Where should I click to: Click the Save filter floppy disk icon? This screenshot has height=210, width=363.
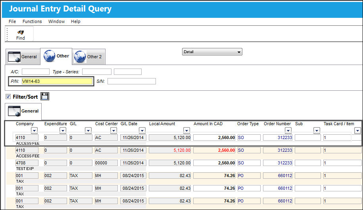(x=45, y=96)
